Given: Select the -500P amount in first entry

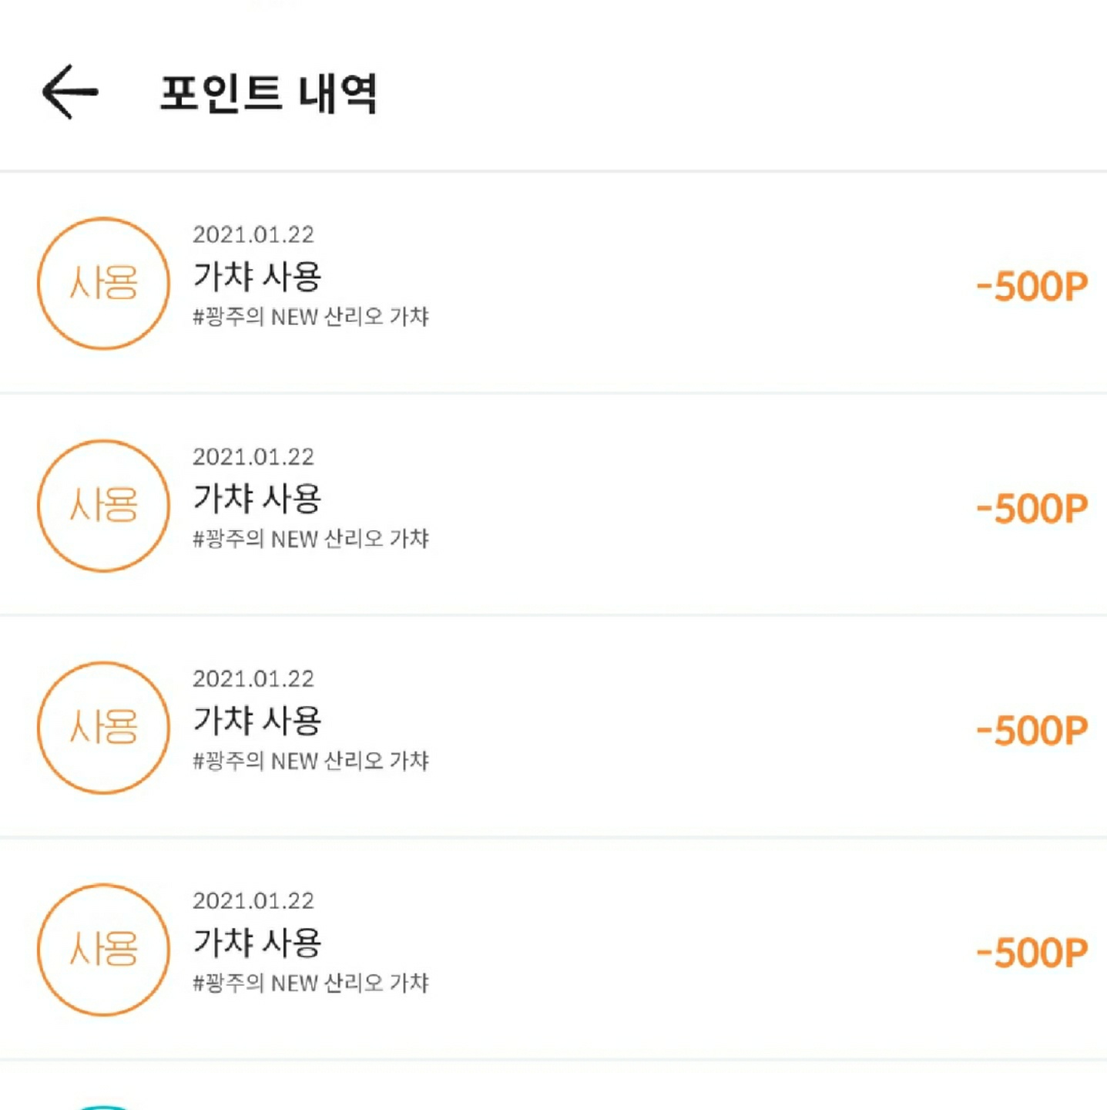Looking at the screenshot, I should 1032,286.
